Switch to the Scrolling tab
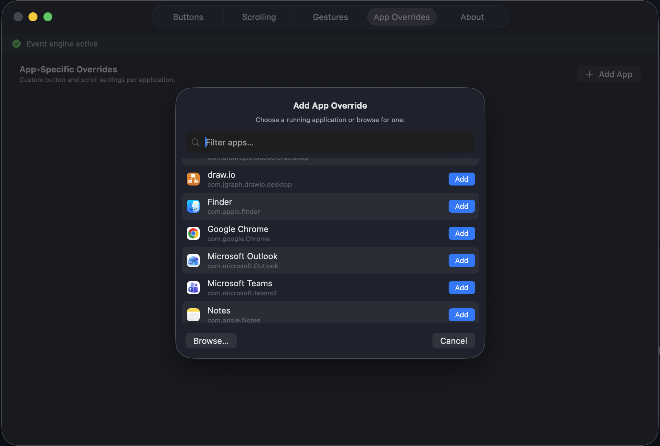The image size is (660, 446). tap(259, 17)
